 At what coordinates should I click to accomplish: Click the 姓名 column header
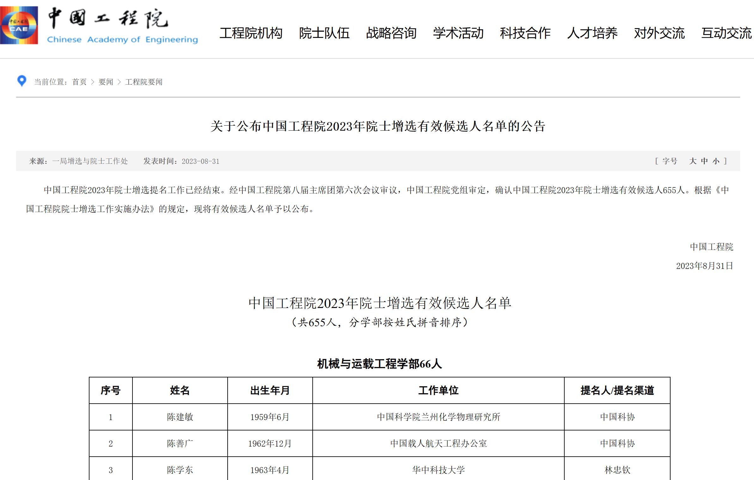click(180, 390)
